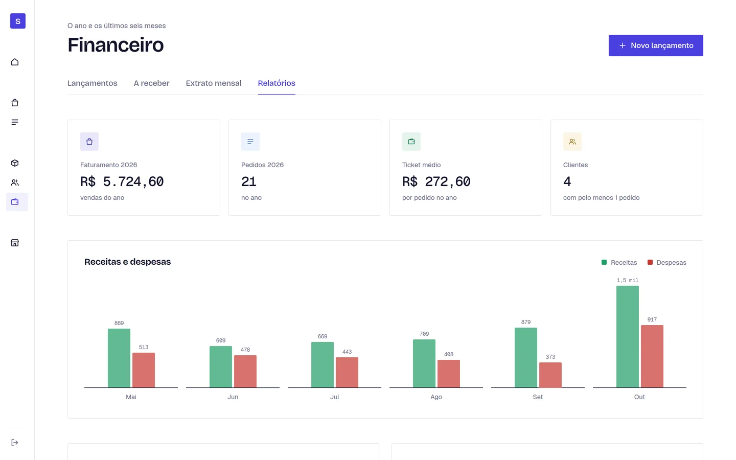Click the Financeiro page title

point(116,45)
